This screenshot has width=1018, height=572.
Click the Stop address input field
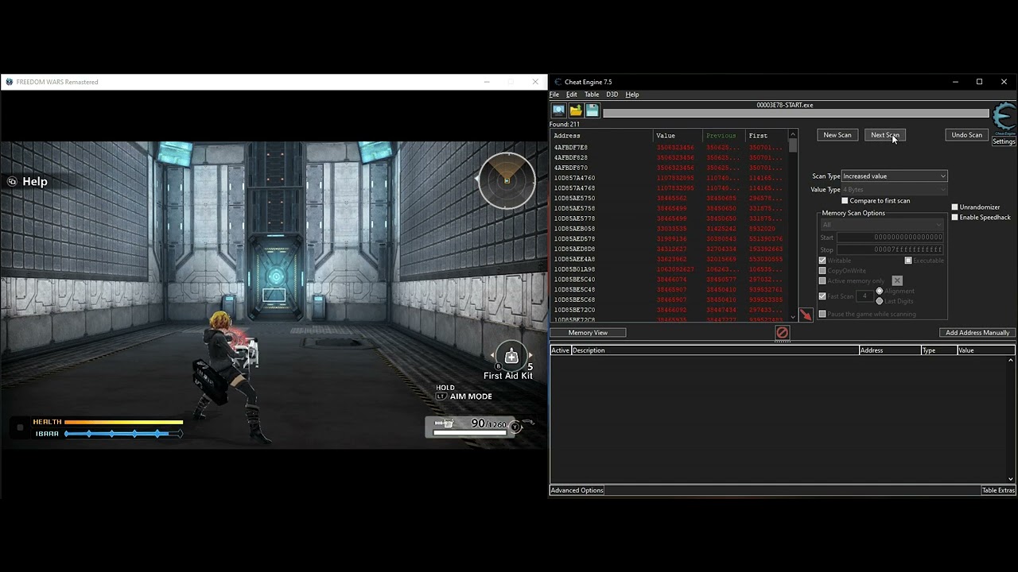890,249
